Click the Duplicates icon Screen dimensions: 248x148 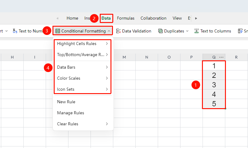161,31
